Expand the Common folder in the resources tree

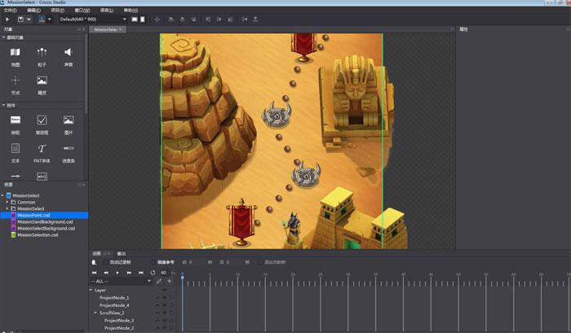point(7,202)
